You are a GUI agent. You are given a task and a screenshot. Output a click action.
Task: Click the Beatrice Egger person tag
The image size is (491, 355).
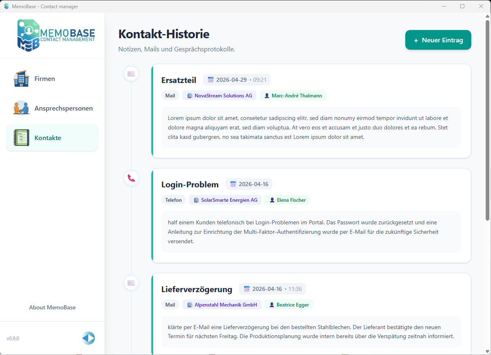289,305
